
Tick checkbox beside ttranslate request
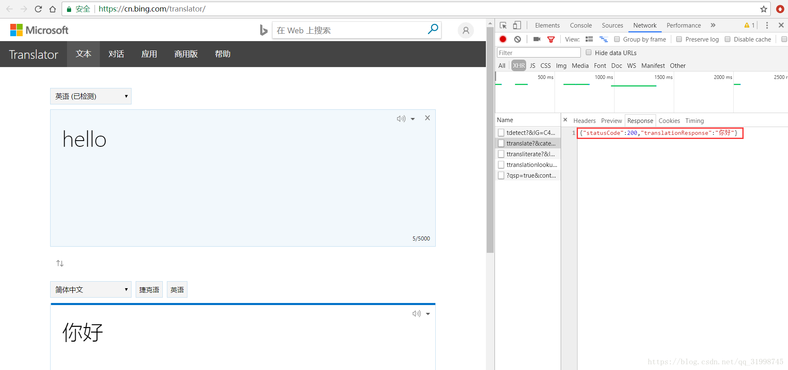501,143
